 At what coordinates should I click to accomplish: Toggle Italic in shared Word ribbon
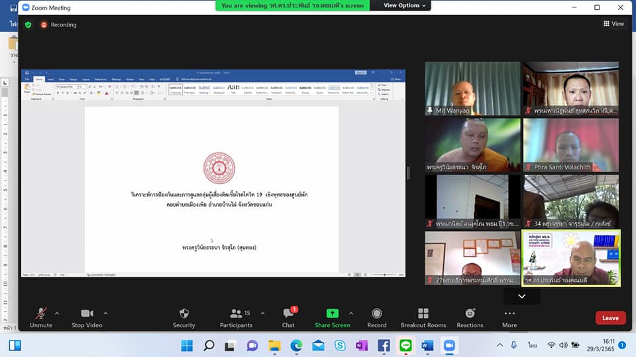tap(62, 93)
